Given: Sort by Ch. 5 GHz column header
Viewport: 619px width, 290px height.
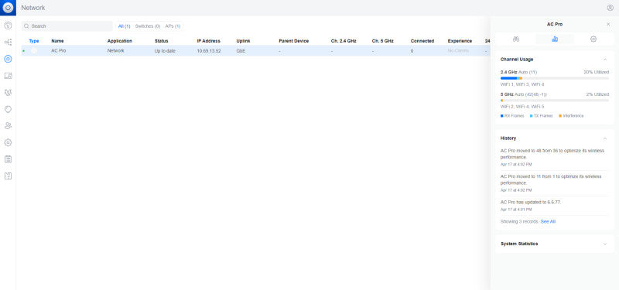Looking at the screenshot, I should (x=382, y=41).
